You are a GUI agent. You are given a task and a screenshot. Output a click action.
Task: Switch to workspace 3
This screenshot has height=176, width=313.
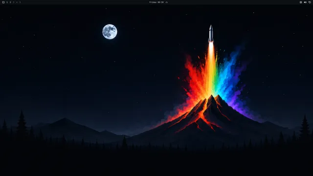(14, 2)
